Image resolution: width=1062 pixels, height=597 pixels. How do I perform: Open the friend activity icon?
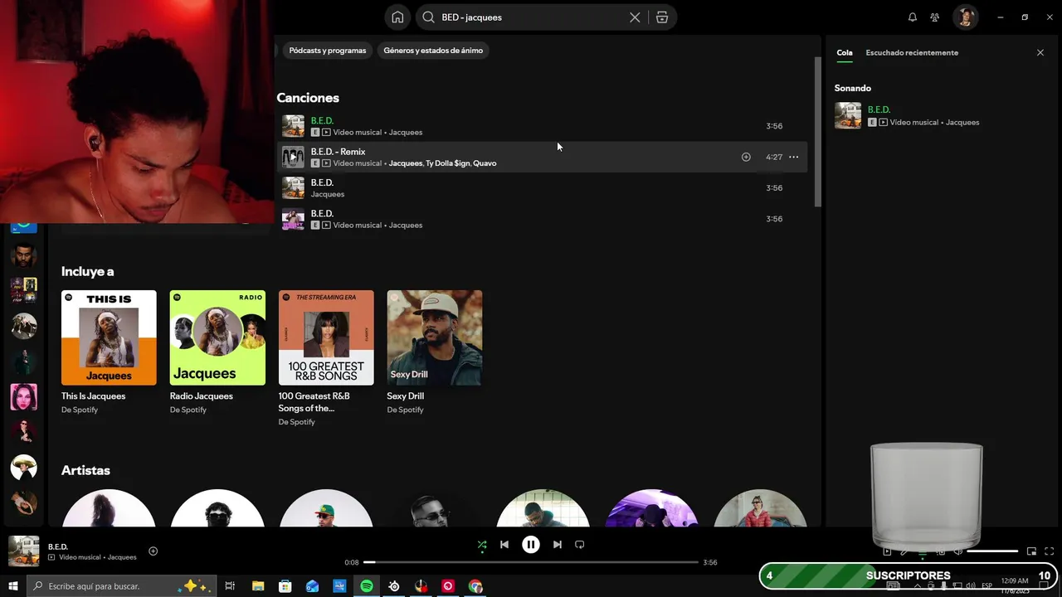pos(935,17)
